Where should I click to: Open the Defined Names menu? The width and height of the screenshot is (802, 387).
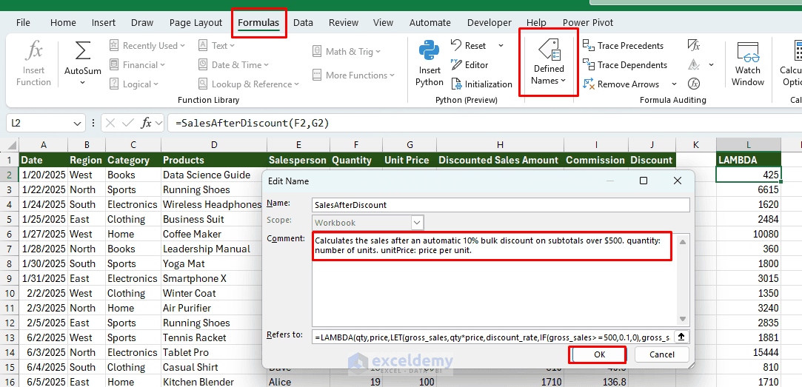coord(549,62)
